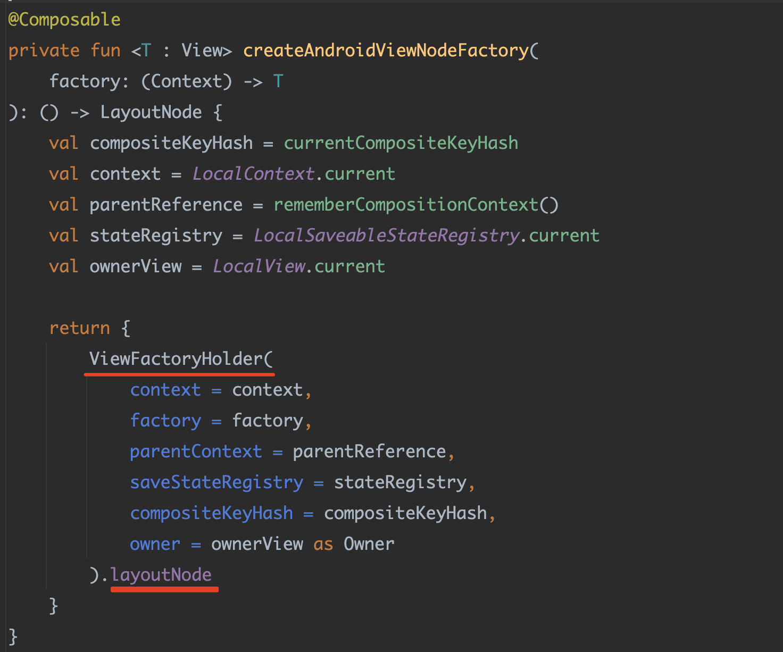The width and height of the screenshot is (783, 652).
Task: Click the 'owner' named argument
Action: click(x=155, y=544)
